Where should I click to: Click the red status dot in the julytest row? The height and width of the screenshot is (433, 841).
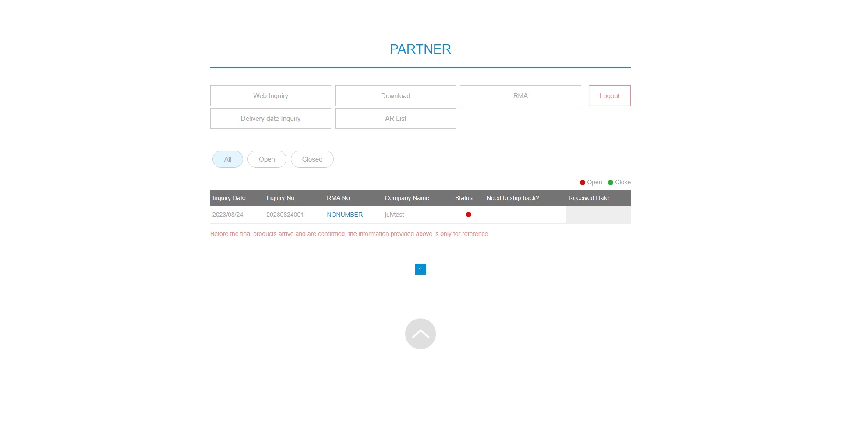pyautogui.click(x=468, y=215)
